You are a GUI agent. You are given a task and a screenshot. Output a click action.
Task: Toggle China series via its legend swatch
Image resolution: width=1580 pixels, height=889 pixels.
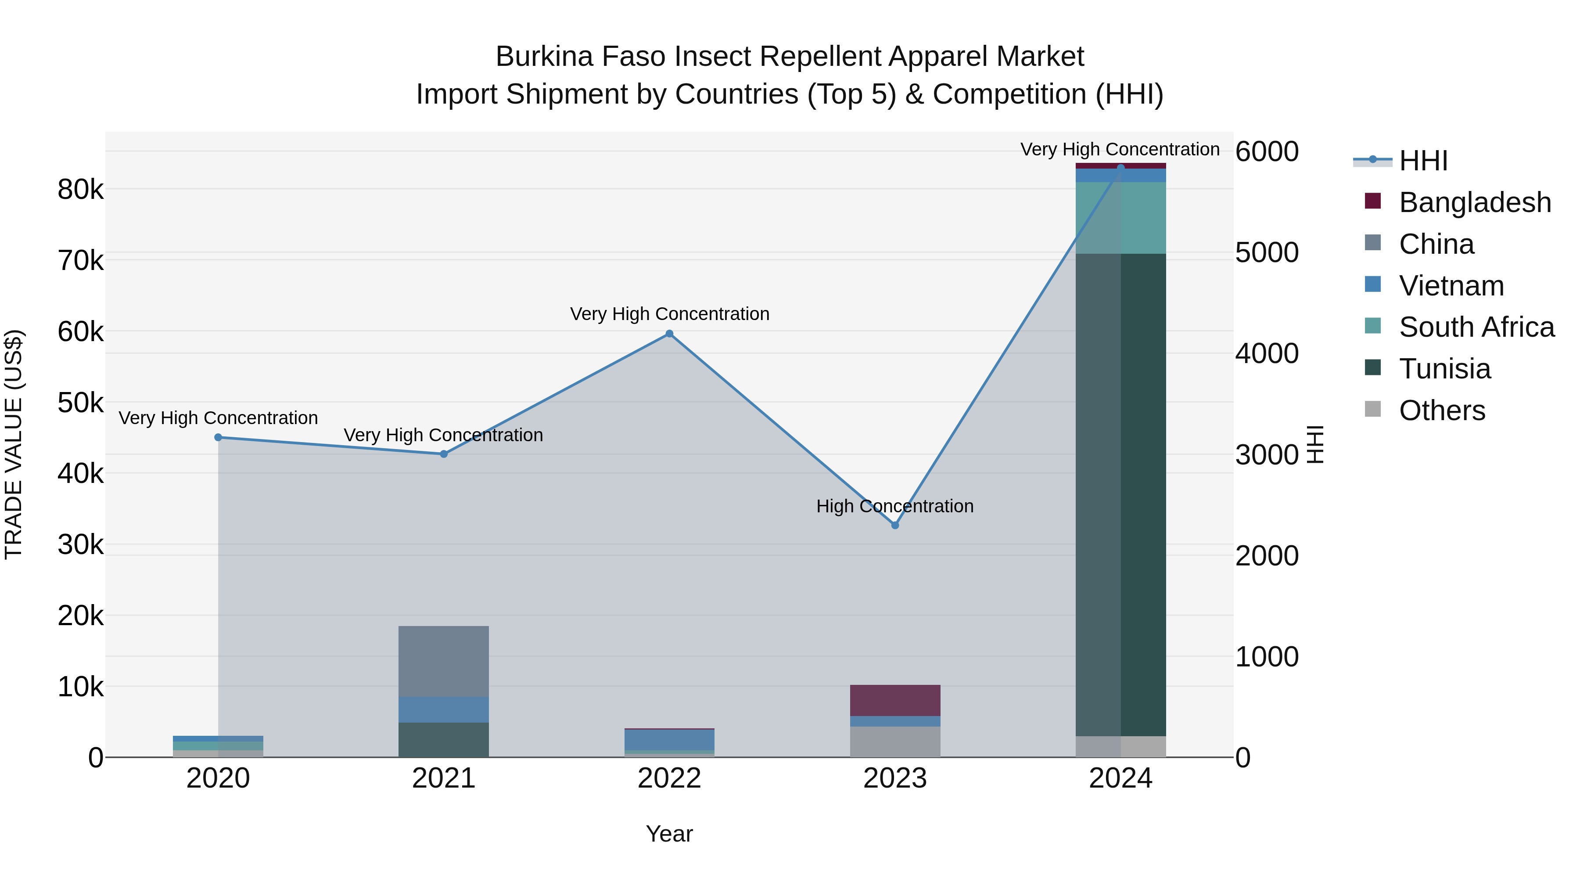(1373, 243)
